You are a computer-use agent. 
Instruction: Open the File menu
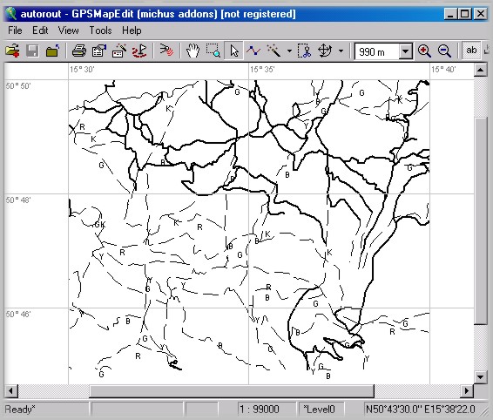(15, 30)
